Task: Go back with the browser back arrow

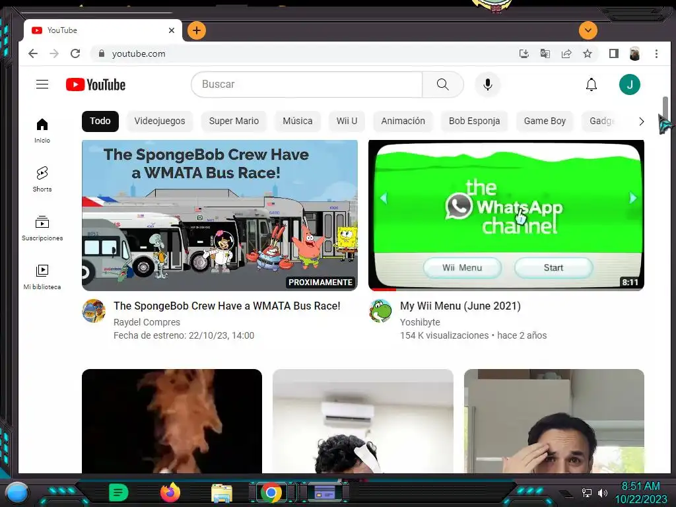Action: tap(33, 53)
